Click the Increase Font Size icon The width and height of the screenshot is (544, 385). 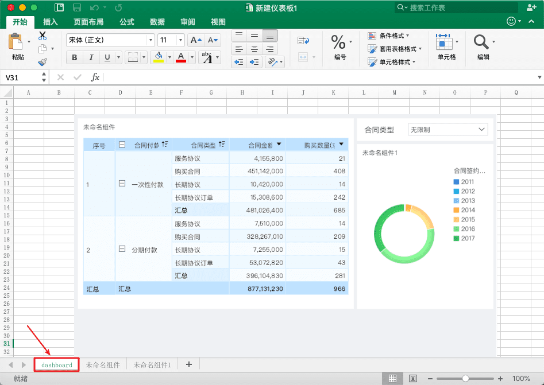[x=195, y=40]
